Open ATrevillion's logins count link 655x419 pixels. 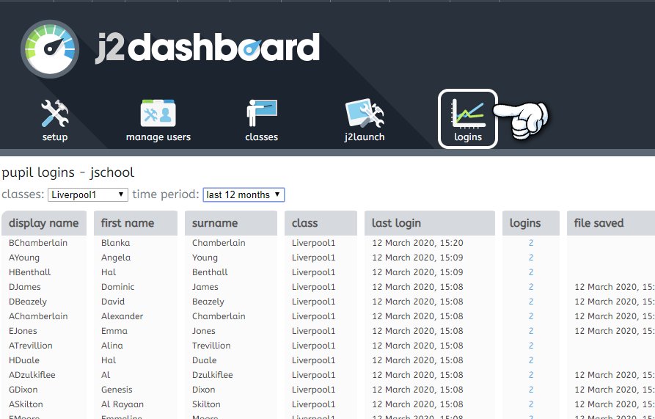531,346
